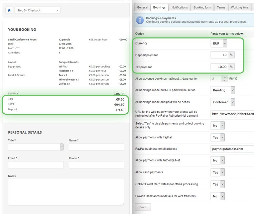254x214 pixels.
Task: Switch to the Working time tab
Action: [239, 7]
